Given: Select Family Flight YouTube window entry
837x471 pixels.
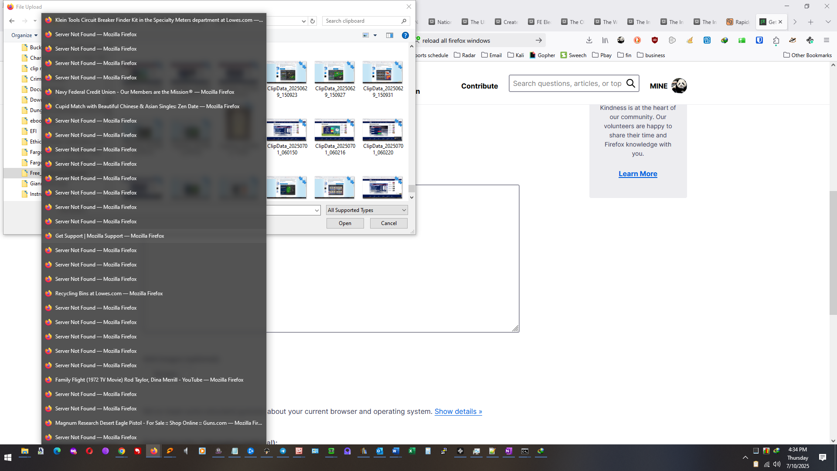Looking at the screenshot, I should pyautogui.click(x=154, y=380).
